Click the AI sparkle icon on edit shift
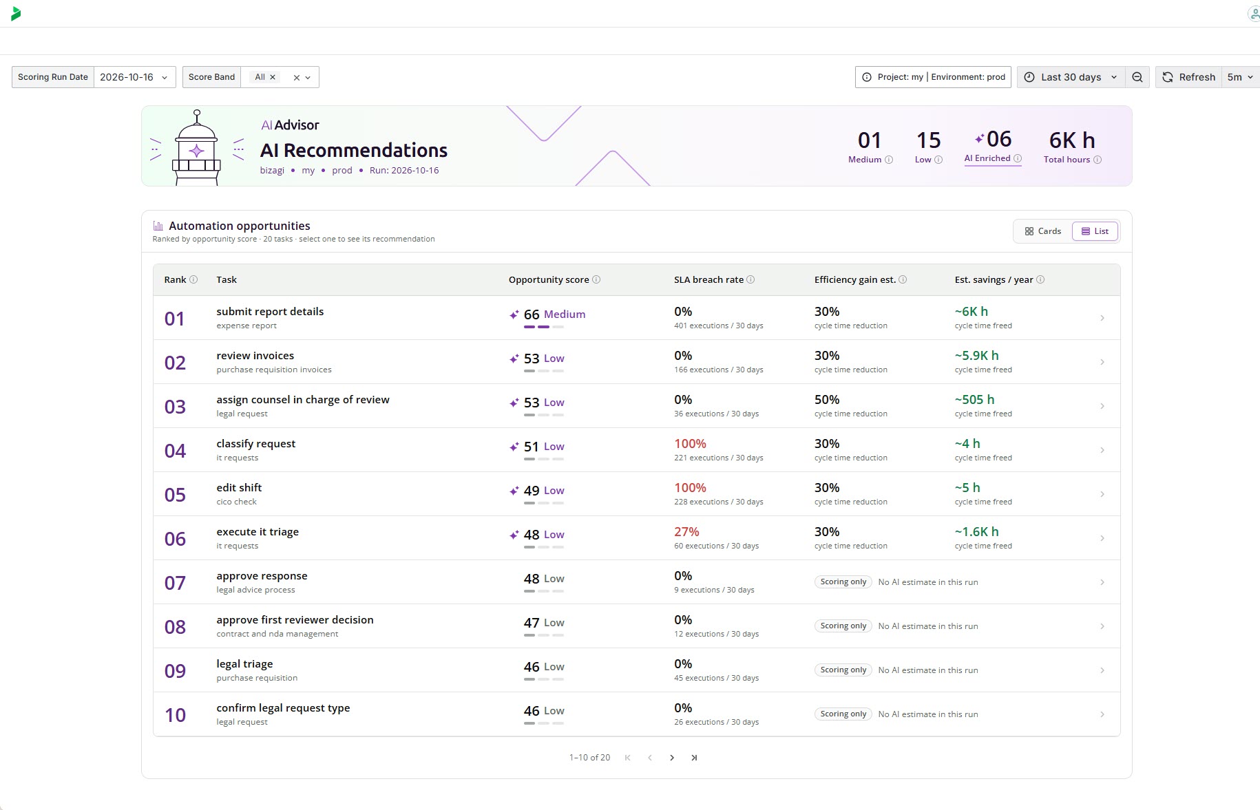 click(x=514, y=491)
